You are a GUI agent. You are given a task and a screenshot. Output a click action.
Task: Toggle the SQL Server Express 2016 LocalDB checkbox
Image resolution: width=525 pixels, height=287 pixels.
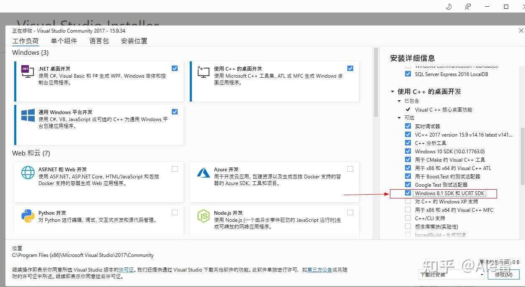[x=408, y=74]
